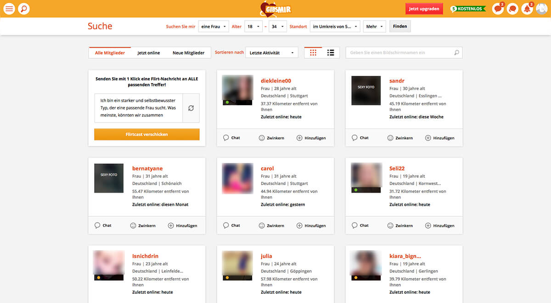Open the messages speech-bubble icon with badge
The image size is (551, 303).
click(498, 9)
